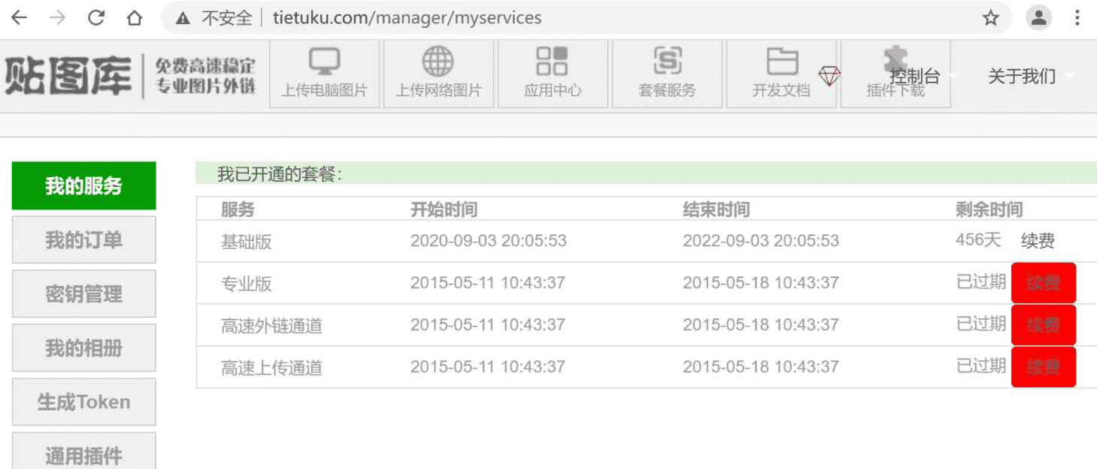Click the upload web image globe icon
Screen dimensions: 1097x469
pyautogui.click(x=438, y=62)
